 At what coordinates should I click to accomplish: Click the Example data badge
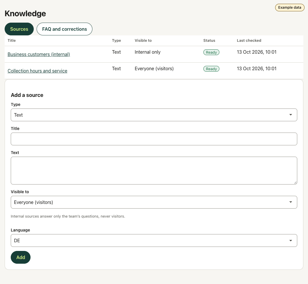[x=289, y=8]
